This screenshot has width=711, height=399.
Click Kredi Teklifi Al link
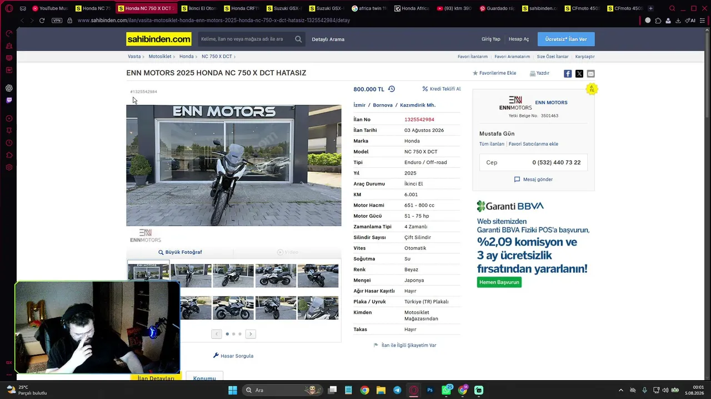(442, 89)
